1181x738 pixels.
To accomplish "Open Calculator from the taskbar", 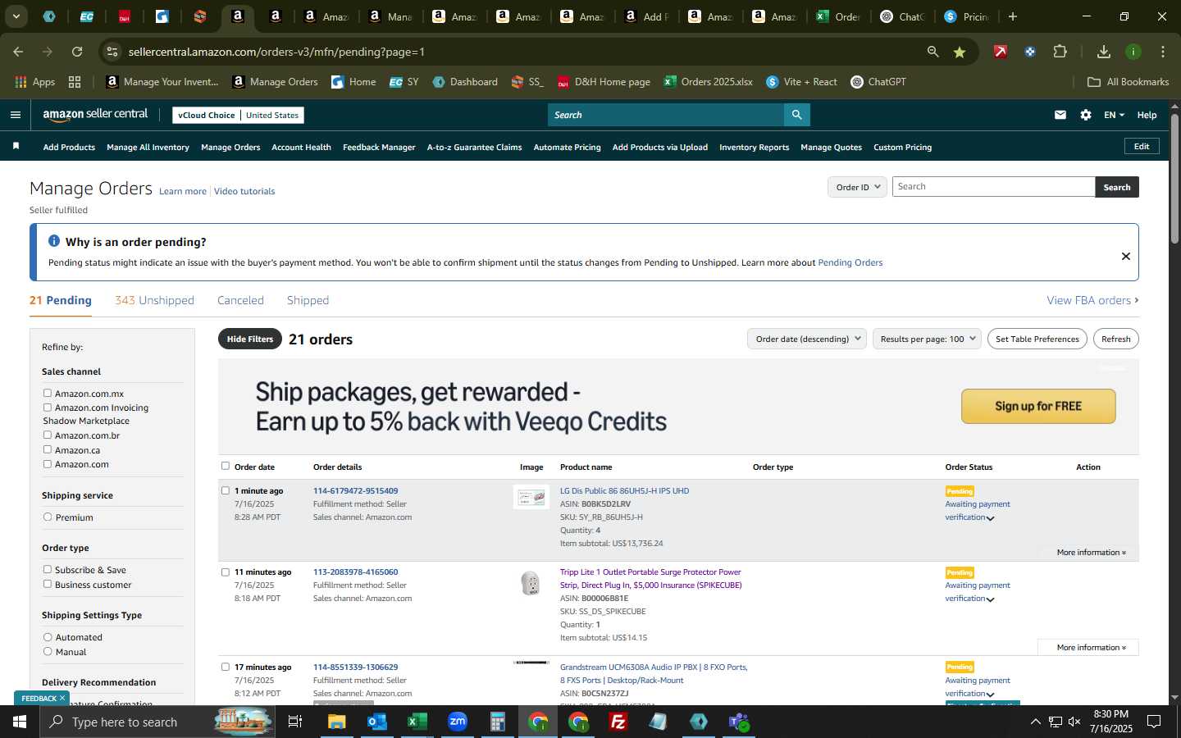I will click(497, 722).
